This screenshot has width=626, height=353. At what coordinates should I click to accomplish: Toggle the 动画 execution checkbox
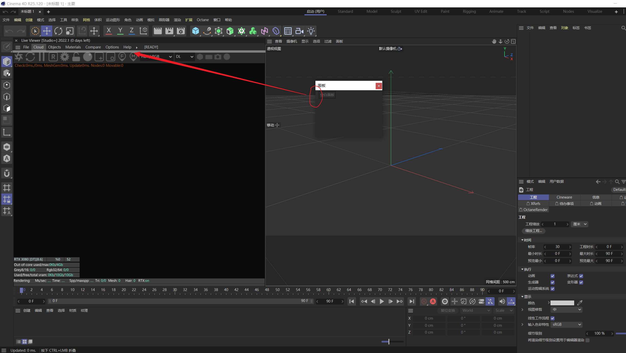tap(553, 276)
